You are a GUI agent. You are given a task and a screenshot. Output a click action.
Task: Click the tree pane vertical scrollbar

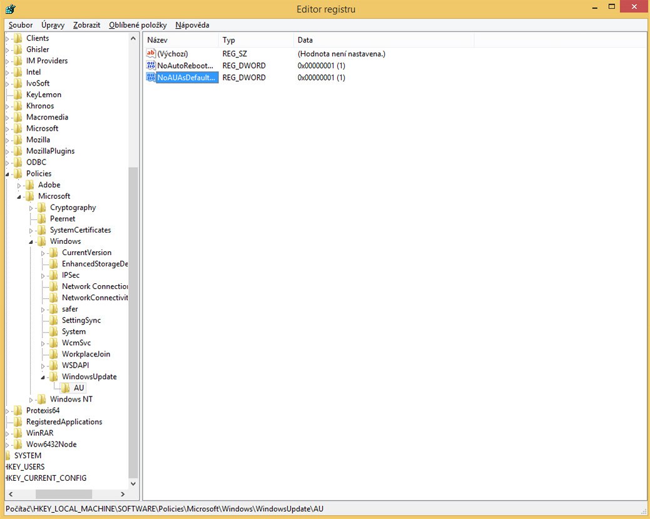pos(133,313)
